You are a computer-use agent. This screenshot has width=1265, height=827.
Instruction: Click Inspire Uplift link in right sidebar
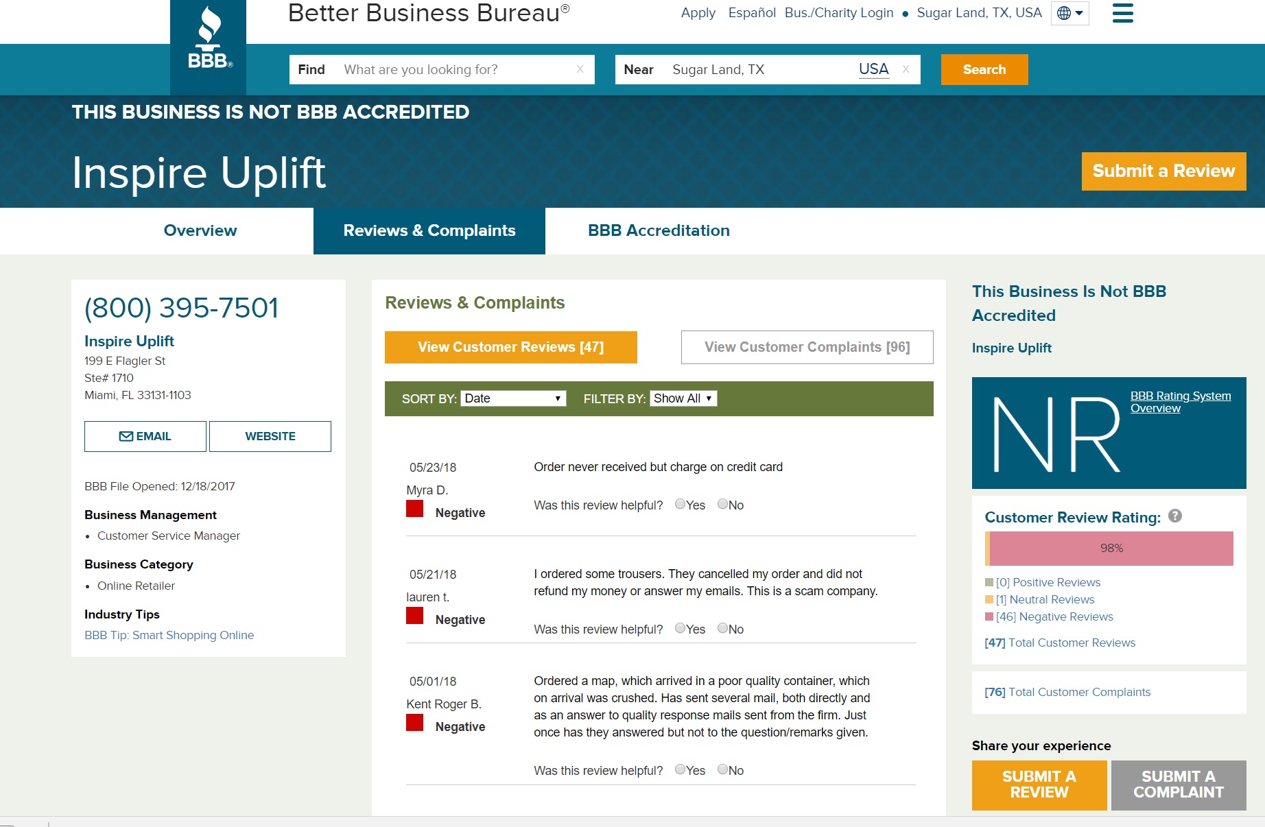(x=1011, y=348)
